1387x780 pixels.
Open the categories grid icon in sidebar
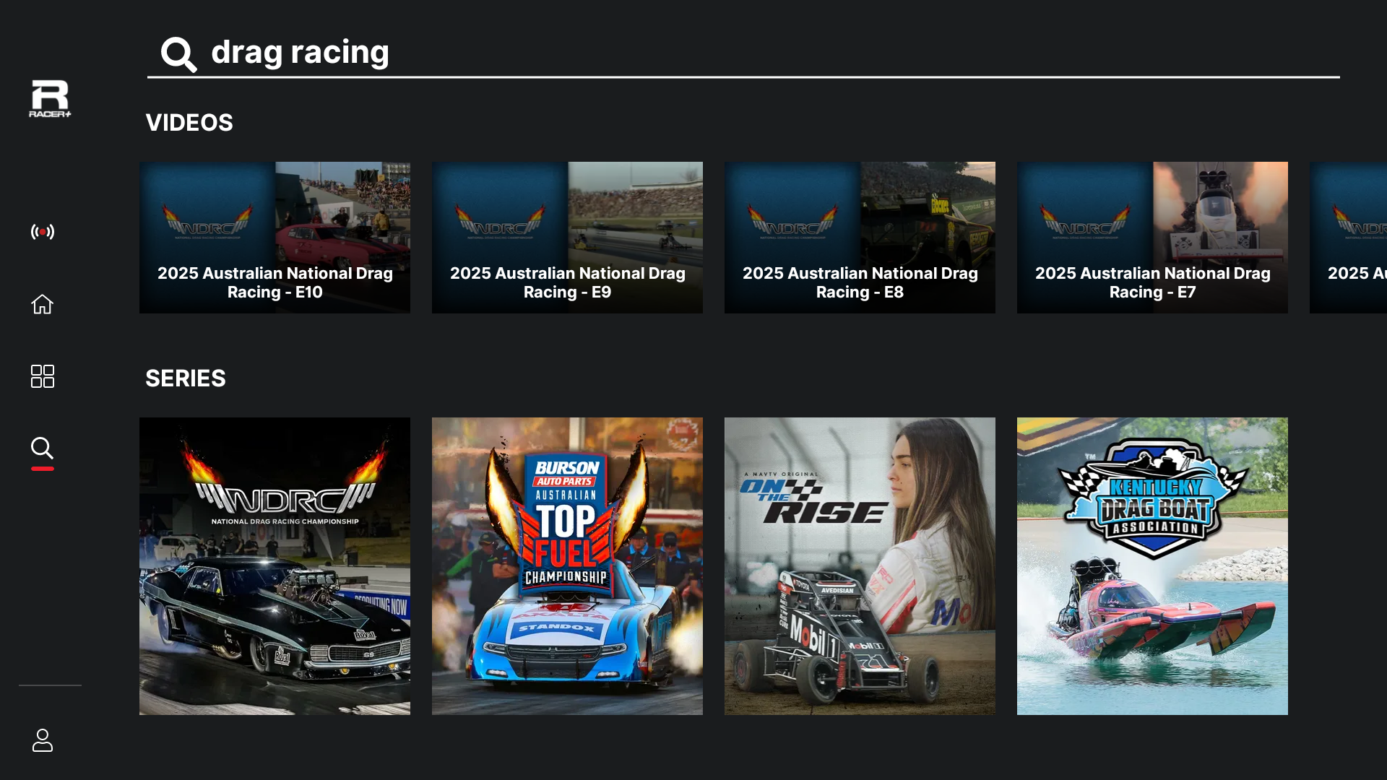[x=43, y=376]
